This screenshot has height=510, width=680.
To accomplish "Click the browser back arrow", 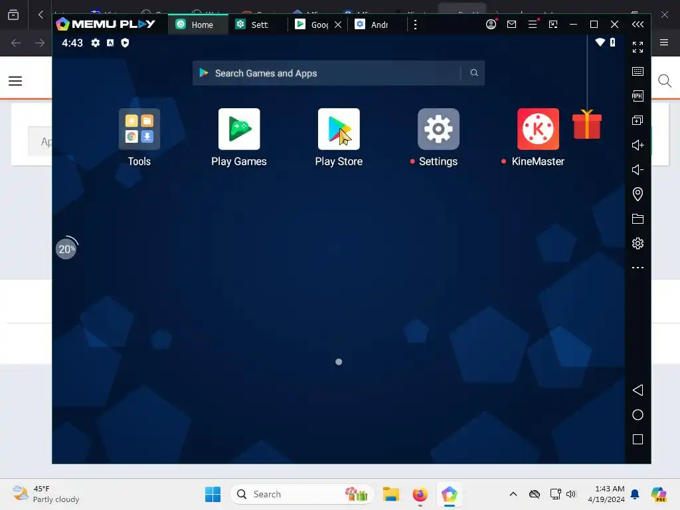I will (x=16, y=42).
